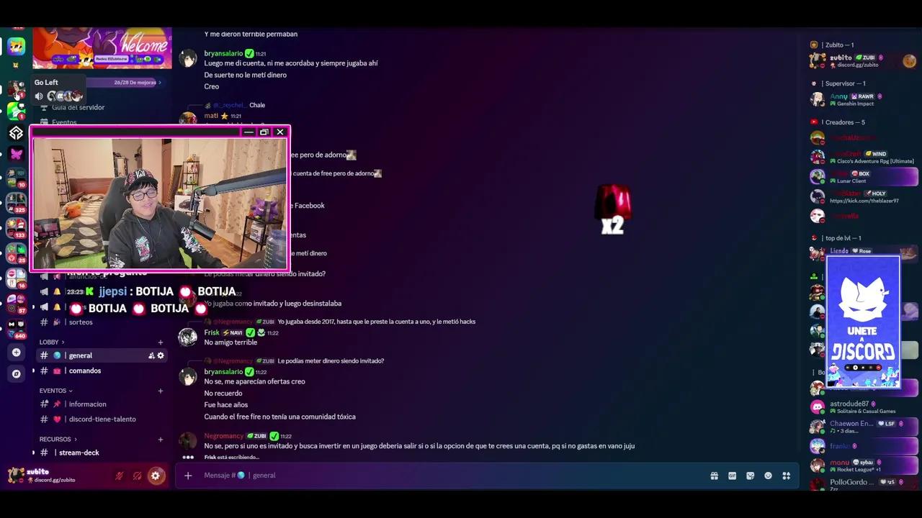Image resolution: width=922 pixels, height=518 pixels.
Task: Collapse the RECURSOS category
Action: (x=58, y=439)
